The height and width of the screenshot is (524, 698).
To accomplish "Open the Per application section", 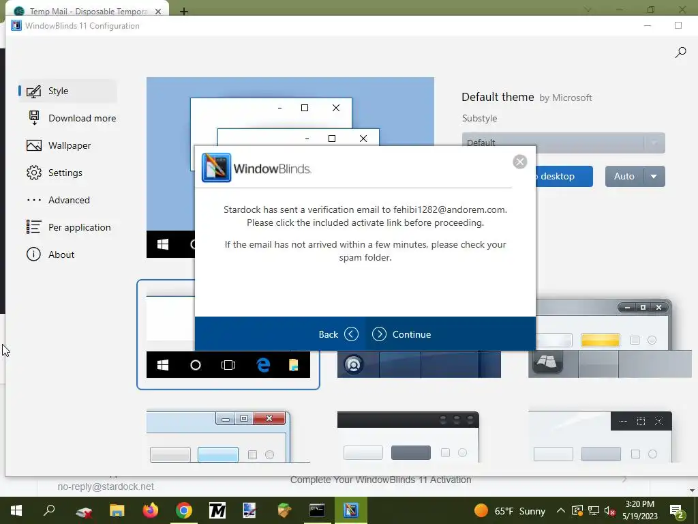I will click(x=67, y=227).
